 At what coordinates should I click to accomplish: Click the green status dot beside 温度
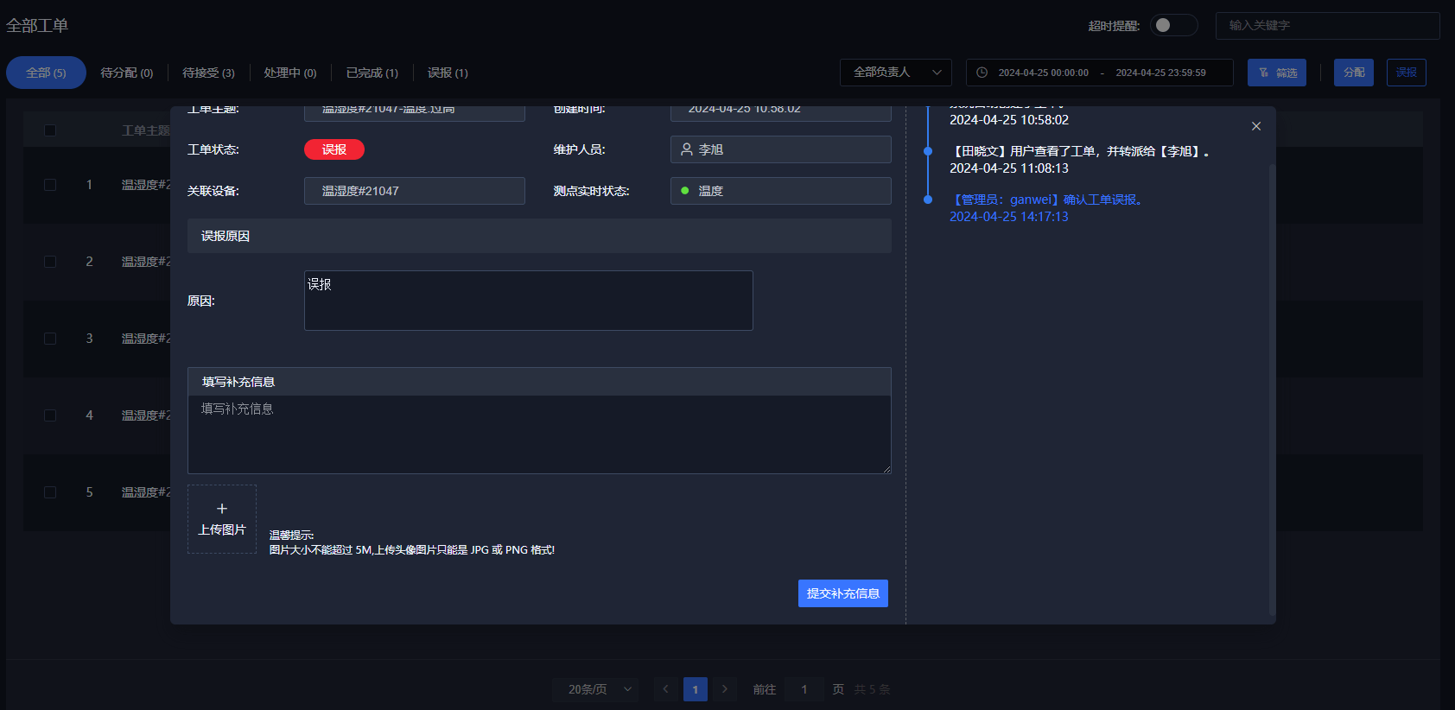(x=685, y=191)
